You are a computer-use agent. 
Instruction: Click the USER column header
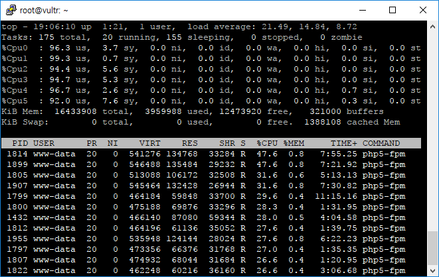coord(44,143)
